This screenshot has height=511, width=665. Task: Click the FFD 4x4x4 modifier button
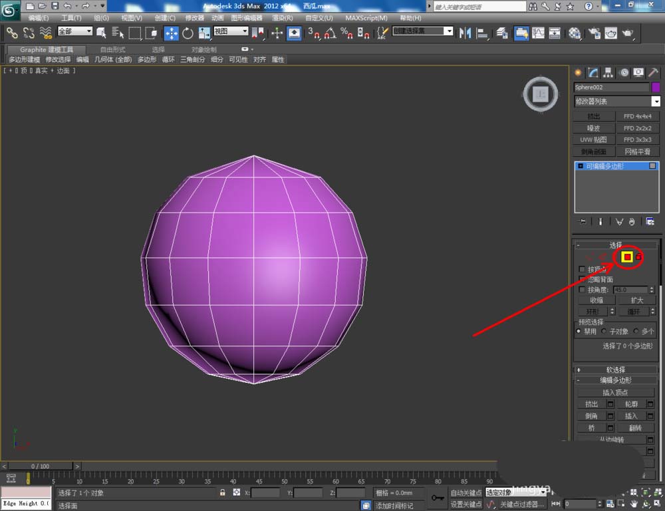637,116
